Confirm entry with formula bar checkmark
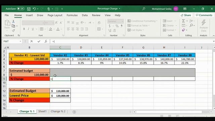Image resolution: width=215 pixels, height=121 pixels. [39, 41]
